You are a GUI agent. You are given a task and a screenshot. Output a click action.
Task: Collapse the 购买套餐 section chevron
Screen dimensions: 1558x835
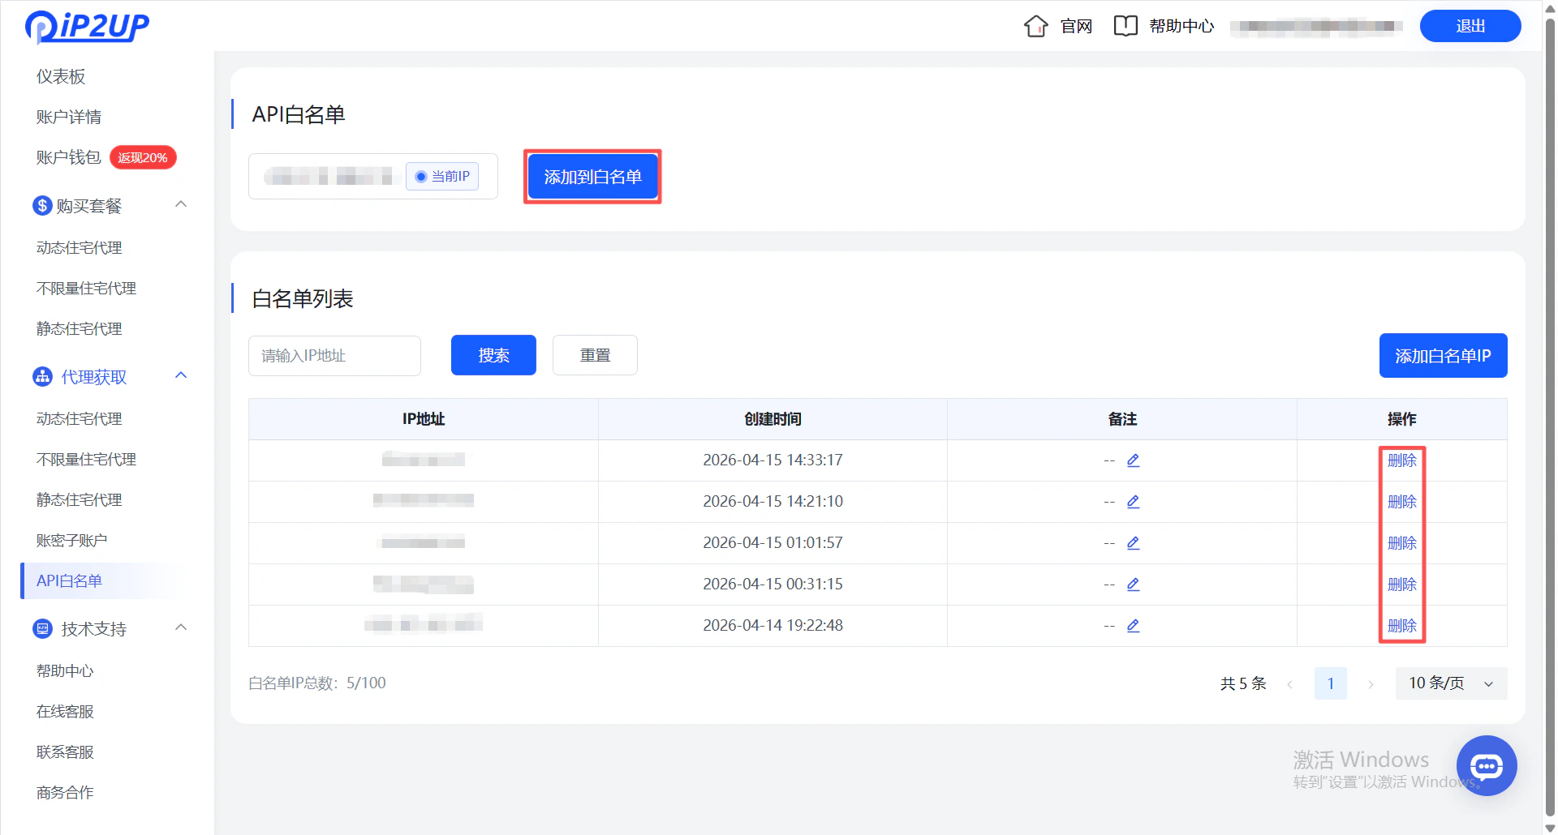pos(180,204)
